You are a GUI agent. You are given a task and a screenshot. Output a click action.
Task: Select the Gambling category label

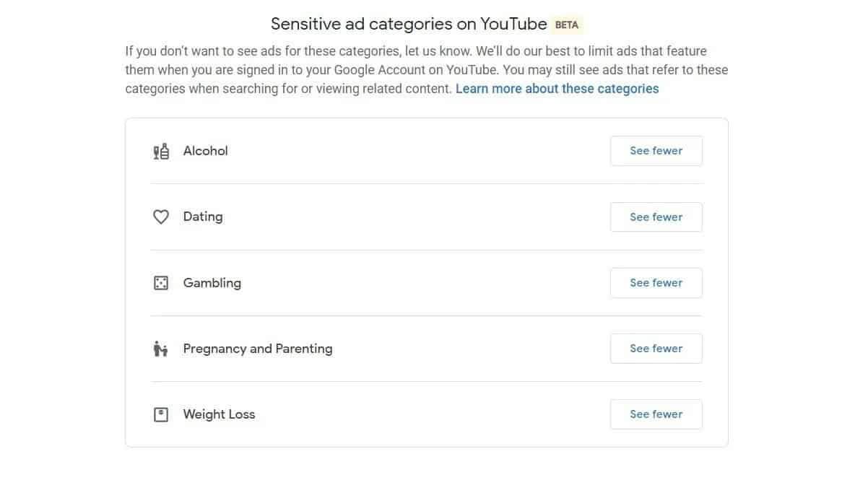pyautogui.click(x=212, y=283)
